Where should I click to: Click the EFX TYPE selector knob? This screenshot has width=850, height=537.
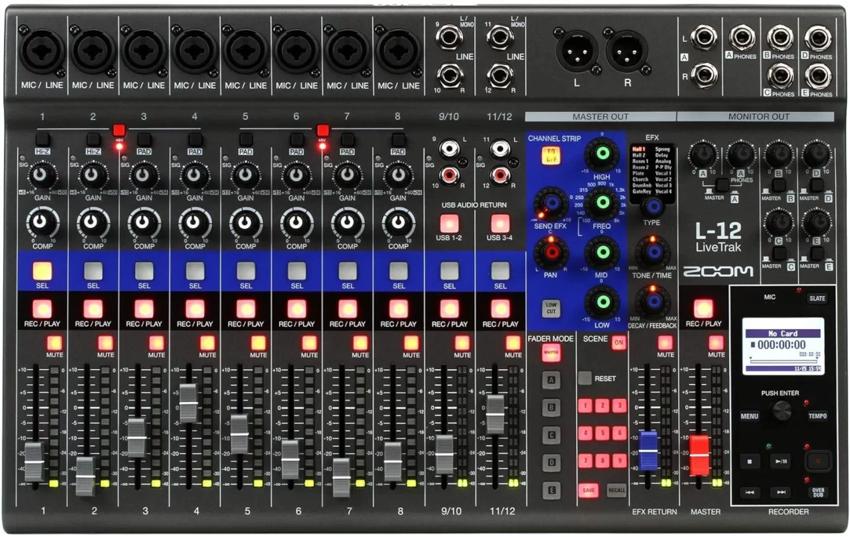click(652, 207)
